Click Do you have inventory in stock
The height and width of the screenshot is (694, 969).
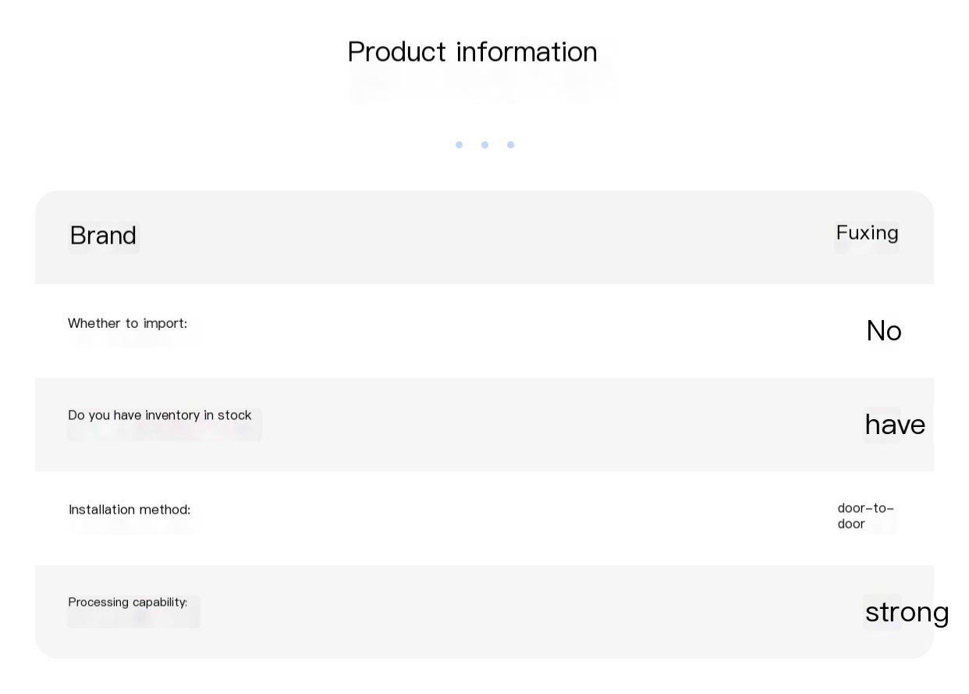click(160, 415)
